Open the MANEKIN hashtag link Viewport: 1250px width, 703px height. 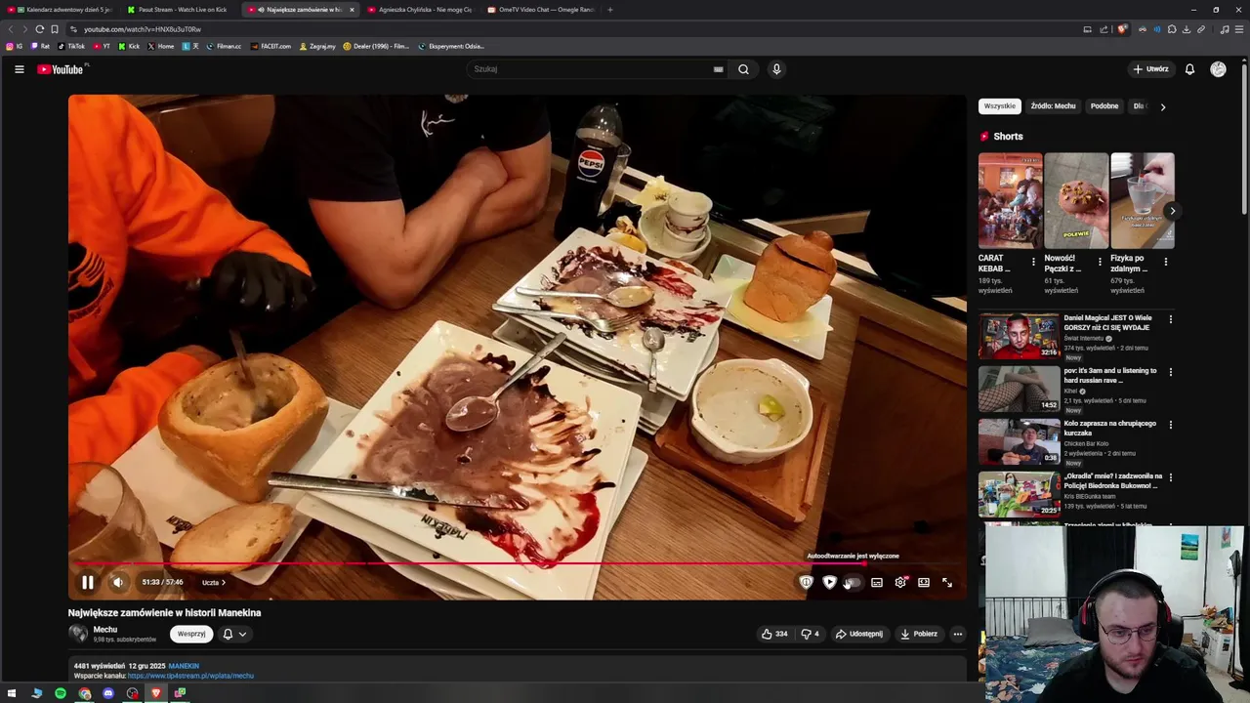184,666
